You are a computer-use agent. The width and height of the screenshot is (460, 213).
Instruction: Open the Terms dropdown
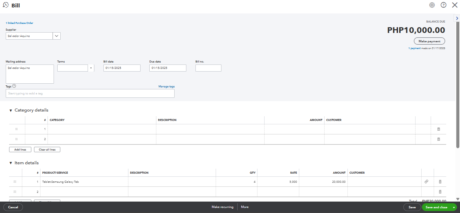click(x=91, y=68)
